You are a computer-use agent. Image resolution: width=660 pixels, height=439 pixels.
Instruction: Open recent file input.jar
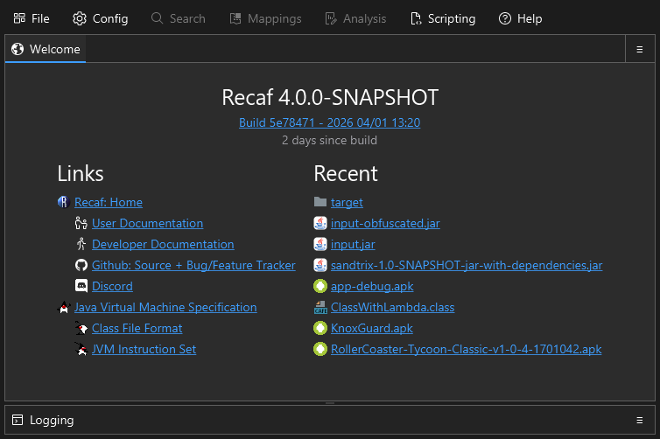click(353, 244)
